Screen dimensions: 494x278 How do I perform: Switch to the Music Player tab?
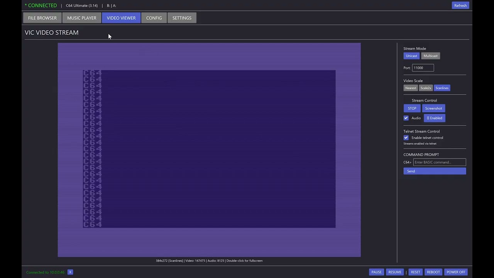pos(82,18)
